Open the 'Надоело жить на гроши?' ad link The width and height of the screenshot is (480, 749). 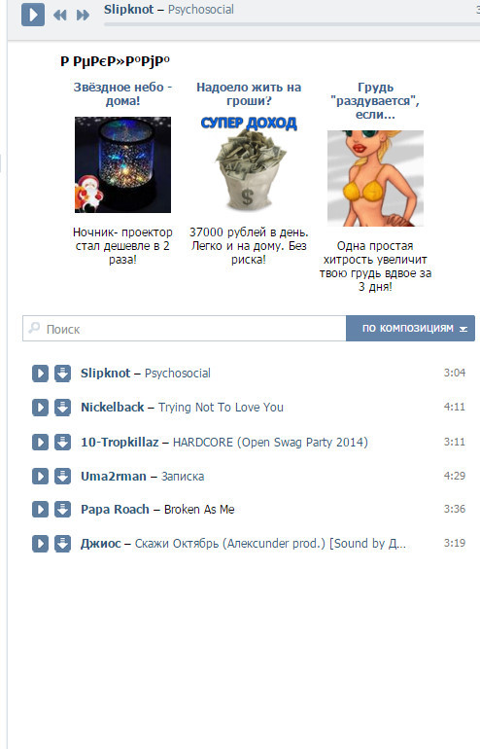249,94
